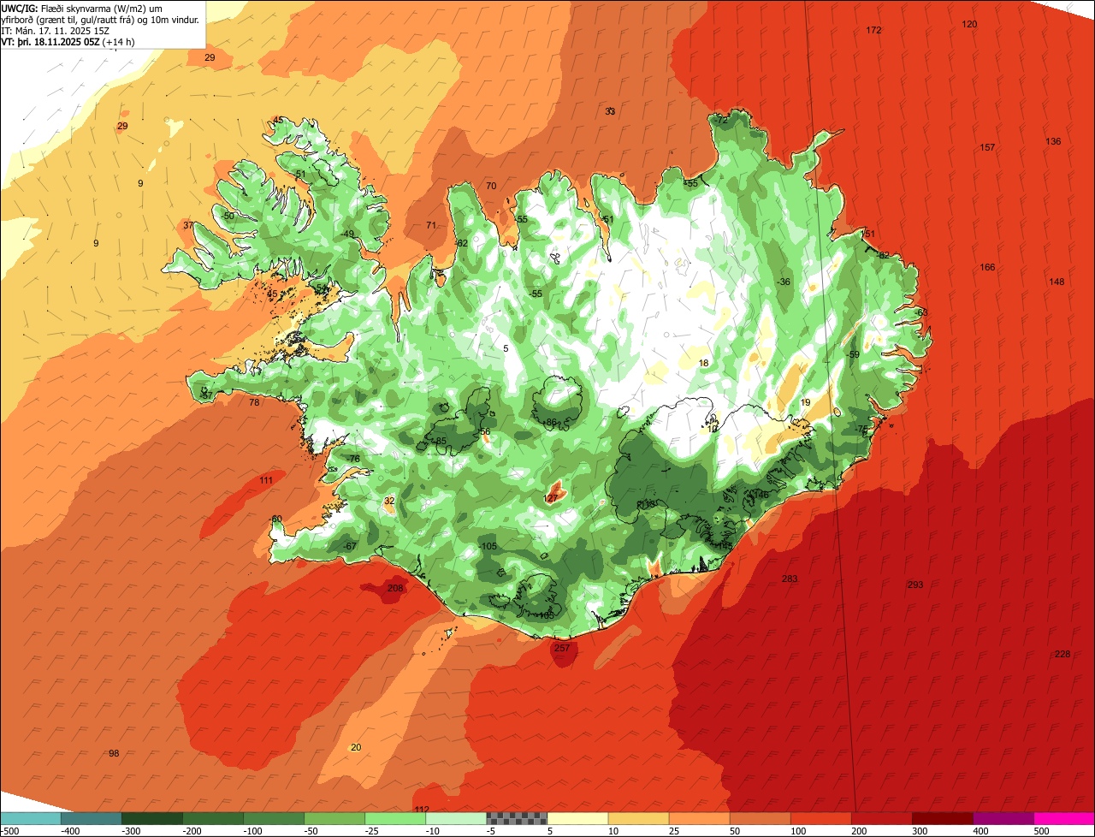Select the legend swatch from -200 to -100

[212, 818]
